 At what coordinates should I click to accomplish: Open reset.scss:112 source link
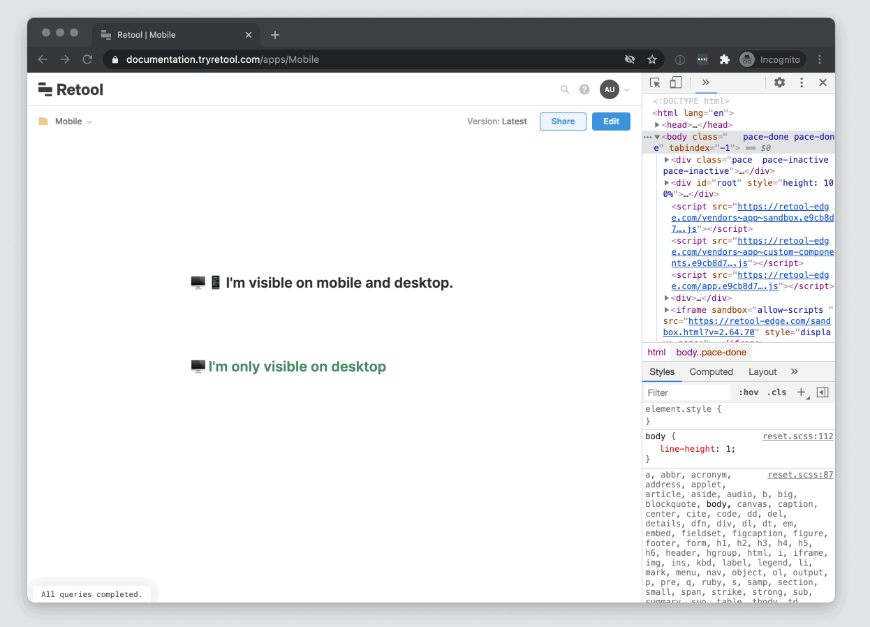pos(798,436)
